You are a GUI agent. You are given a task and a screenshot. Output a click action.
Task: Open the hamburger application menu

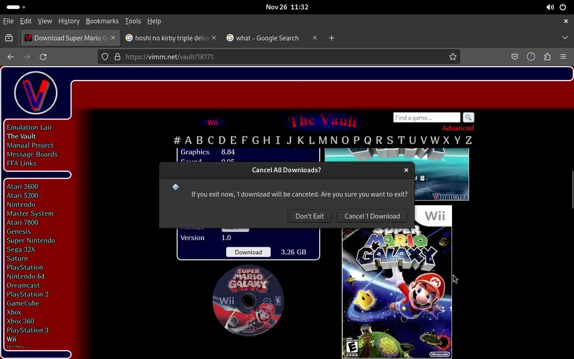563,57
